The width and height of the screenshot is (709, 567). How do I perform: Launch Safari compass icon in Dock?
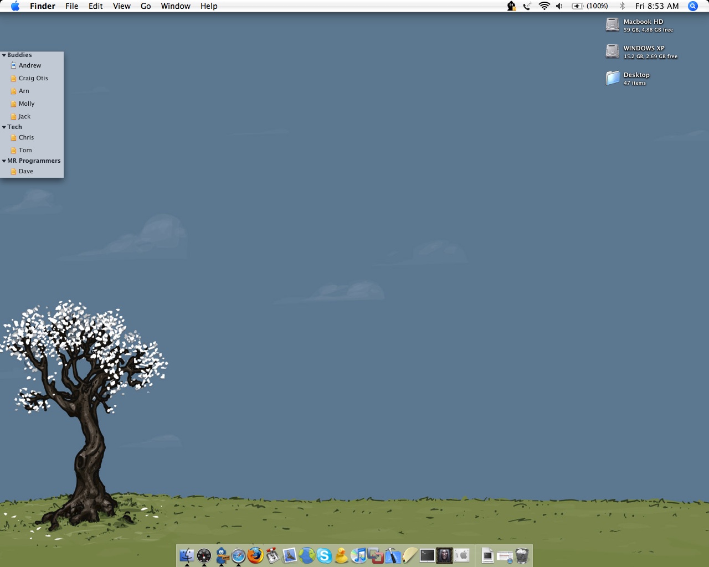tap(239, 555)
